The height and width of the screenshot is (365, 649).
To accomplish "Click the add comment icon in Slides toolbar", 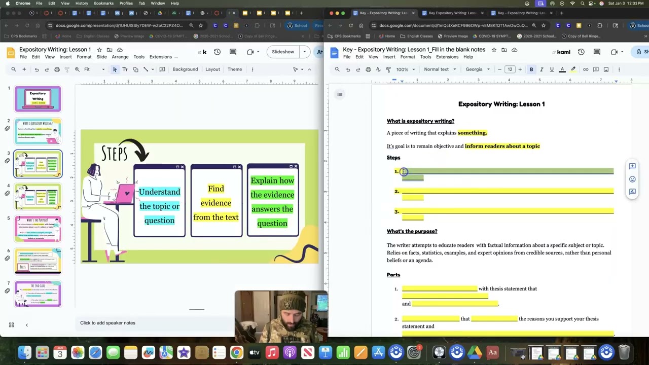I will pos(162,69).
